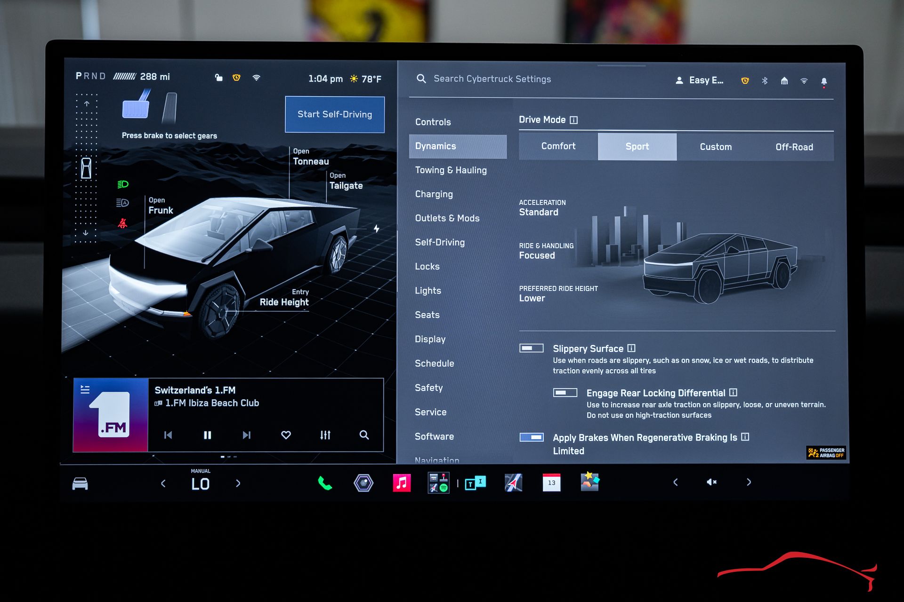Open the Dynamics settings menu
Viewport: 904px width, 602px height.
tap(458, 146)
